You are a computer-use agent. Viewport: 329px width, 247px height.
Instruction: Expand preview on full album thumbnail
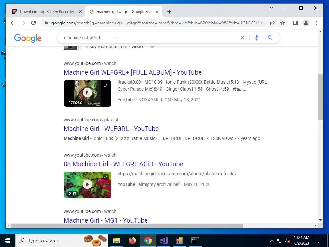point(106,86)
